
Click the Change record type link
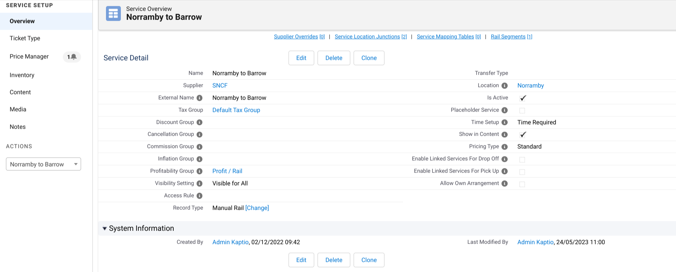[257, 208]
